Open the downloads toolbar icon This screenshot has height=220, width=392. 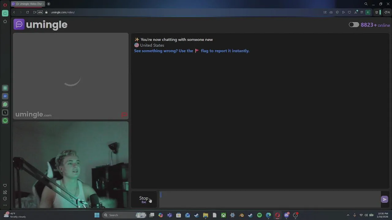click(x=356, y=12)
